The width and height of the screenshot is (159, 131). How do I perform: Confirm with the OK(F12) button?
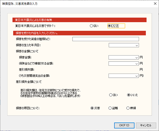pos(124,125)
